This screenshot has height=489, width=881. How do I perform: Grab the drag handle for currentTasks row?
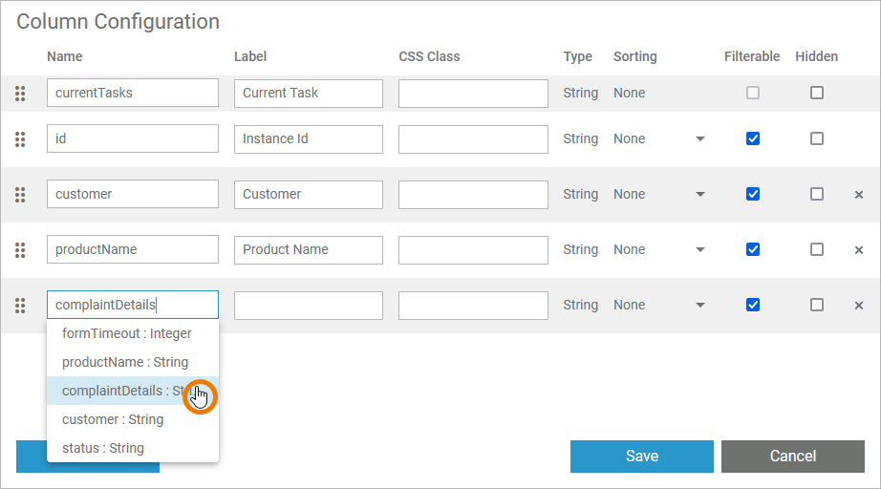point(20,94)
